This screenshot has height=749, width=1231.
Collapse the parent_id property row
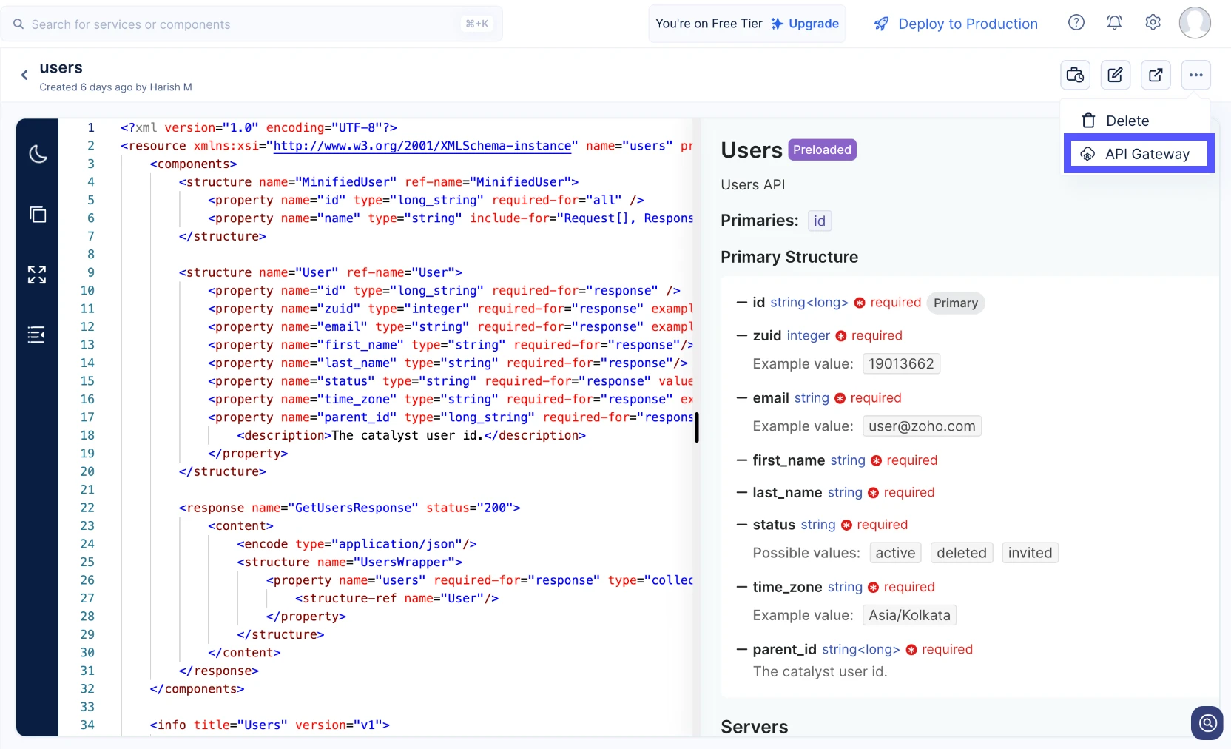742,650
